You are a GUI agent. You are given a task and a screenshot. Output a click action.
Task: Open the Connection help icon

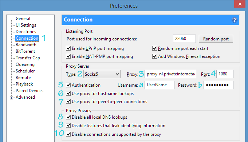pyautogui.click(x=235, y=20)
